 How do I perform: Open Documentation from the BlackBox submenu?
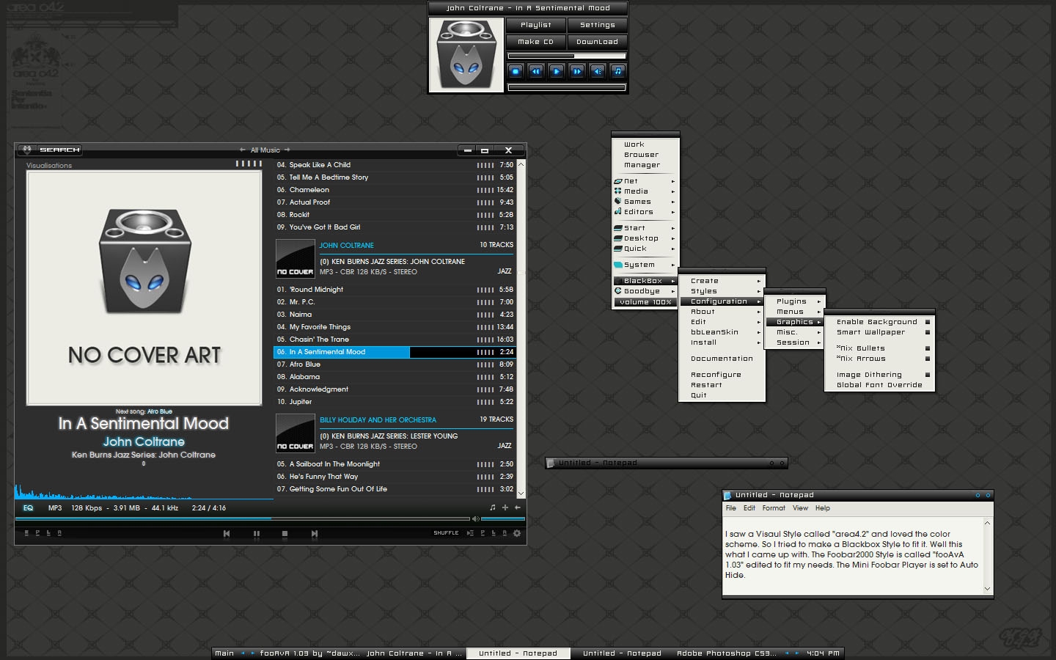pyautogui.click(x=722, y=359)
